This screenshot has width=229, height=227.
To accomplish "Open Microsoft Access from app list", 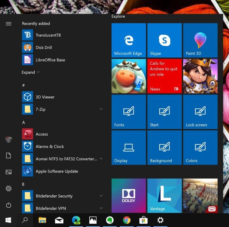I will [63, 134].
